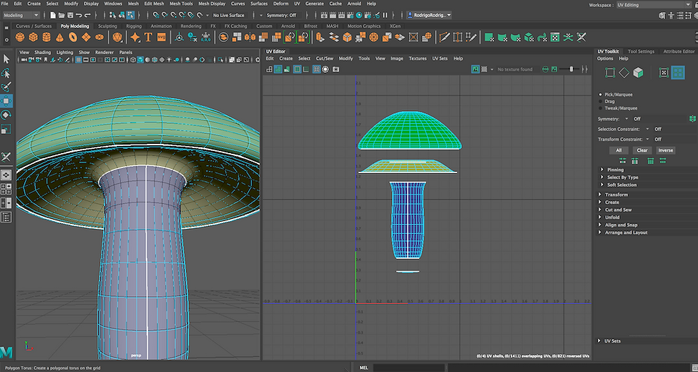This screenshot has height=372, width=698.
Task: Select the Paint Selection tool in toolbox
Action: 6,87
